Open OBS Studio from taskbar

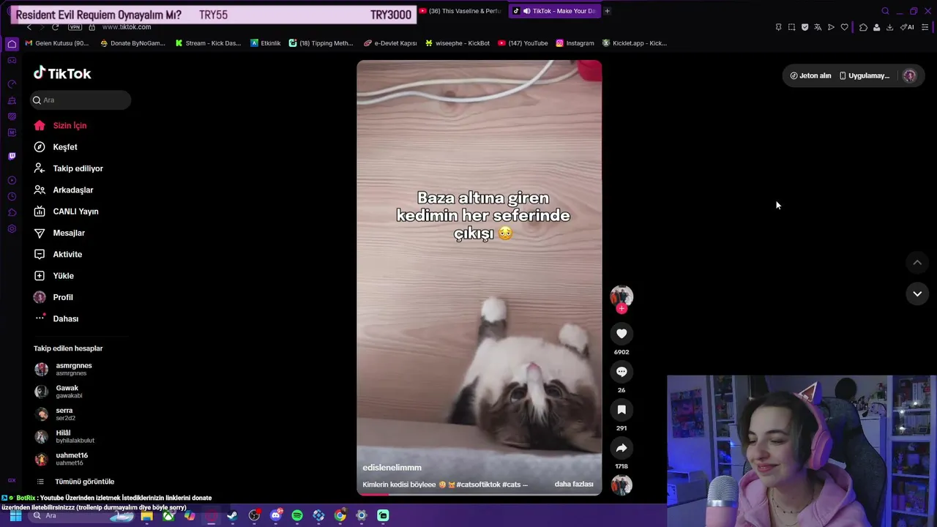tap(254, 515)
